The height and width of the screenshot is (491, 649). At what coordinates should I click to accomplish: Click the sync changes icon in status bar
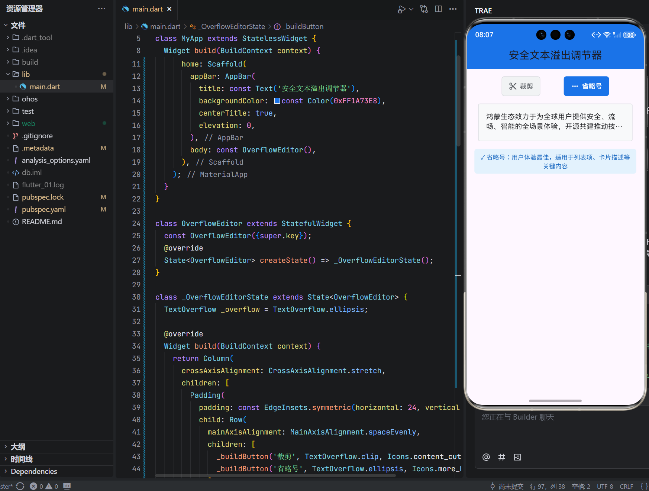[x=20, y=486]
